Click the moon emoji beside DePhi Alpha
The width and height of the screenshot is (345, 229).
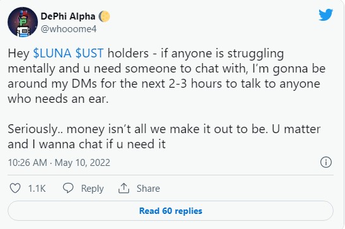pyautogui.click(x=104, y=16)
